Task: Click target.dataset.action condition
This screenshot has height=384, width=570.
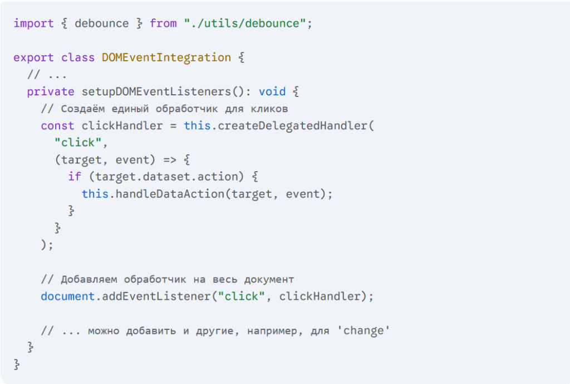Action: (x=166, y=177)
